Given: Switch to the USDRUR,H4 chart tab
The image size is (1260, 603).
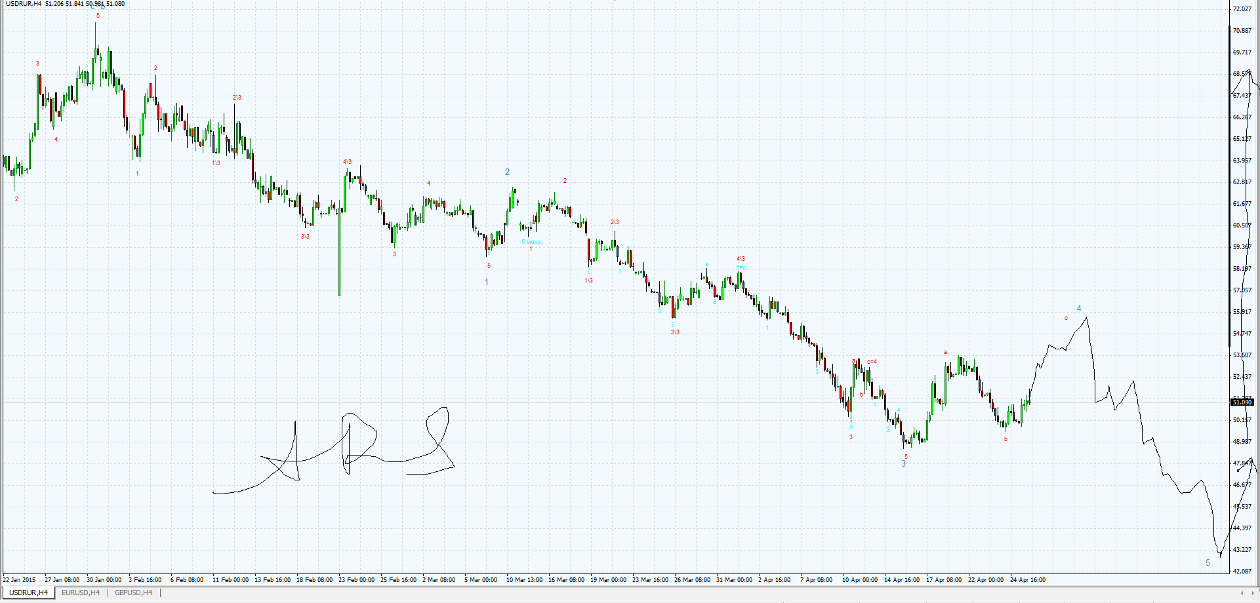Looking at the screenshot, I should [28, 593].
